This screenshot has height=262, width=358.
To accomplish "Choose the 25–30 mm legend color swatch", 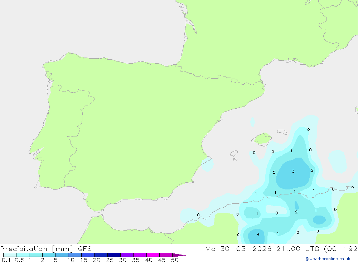I will [x=114, y=255].
